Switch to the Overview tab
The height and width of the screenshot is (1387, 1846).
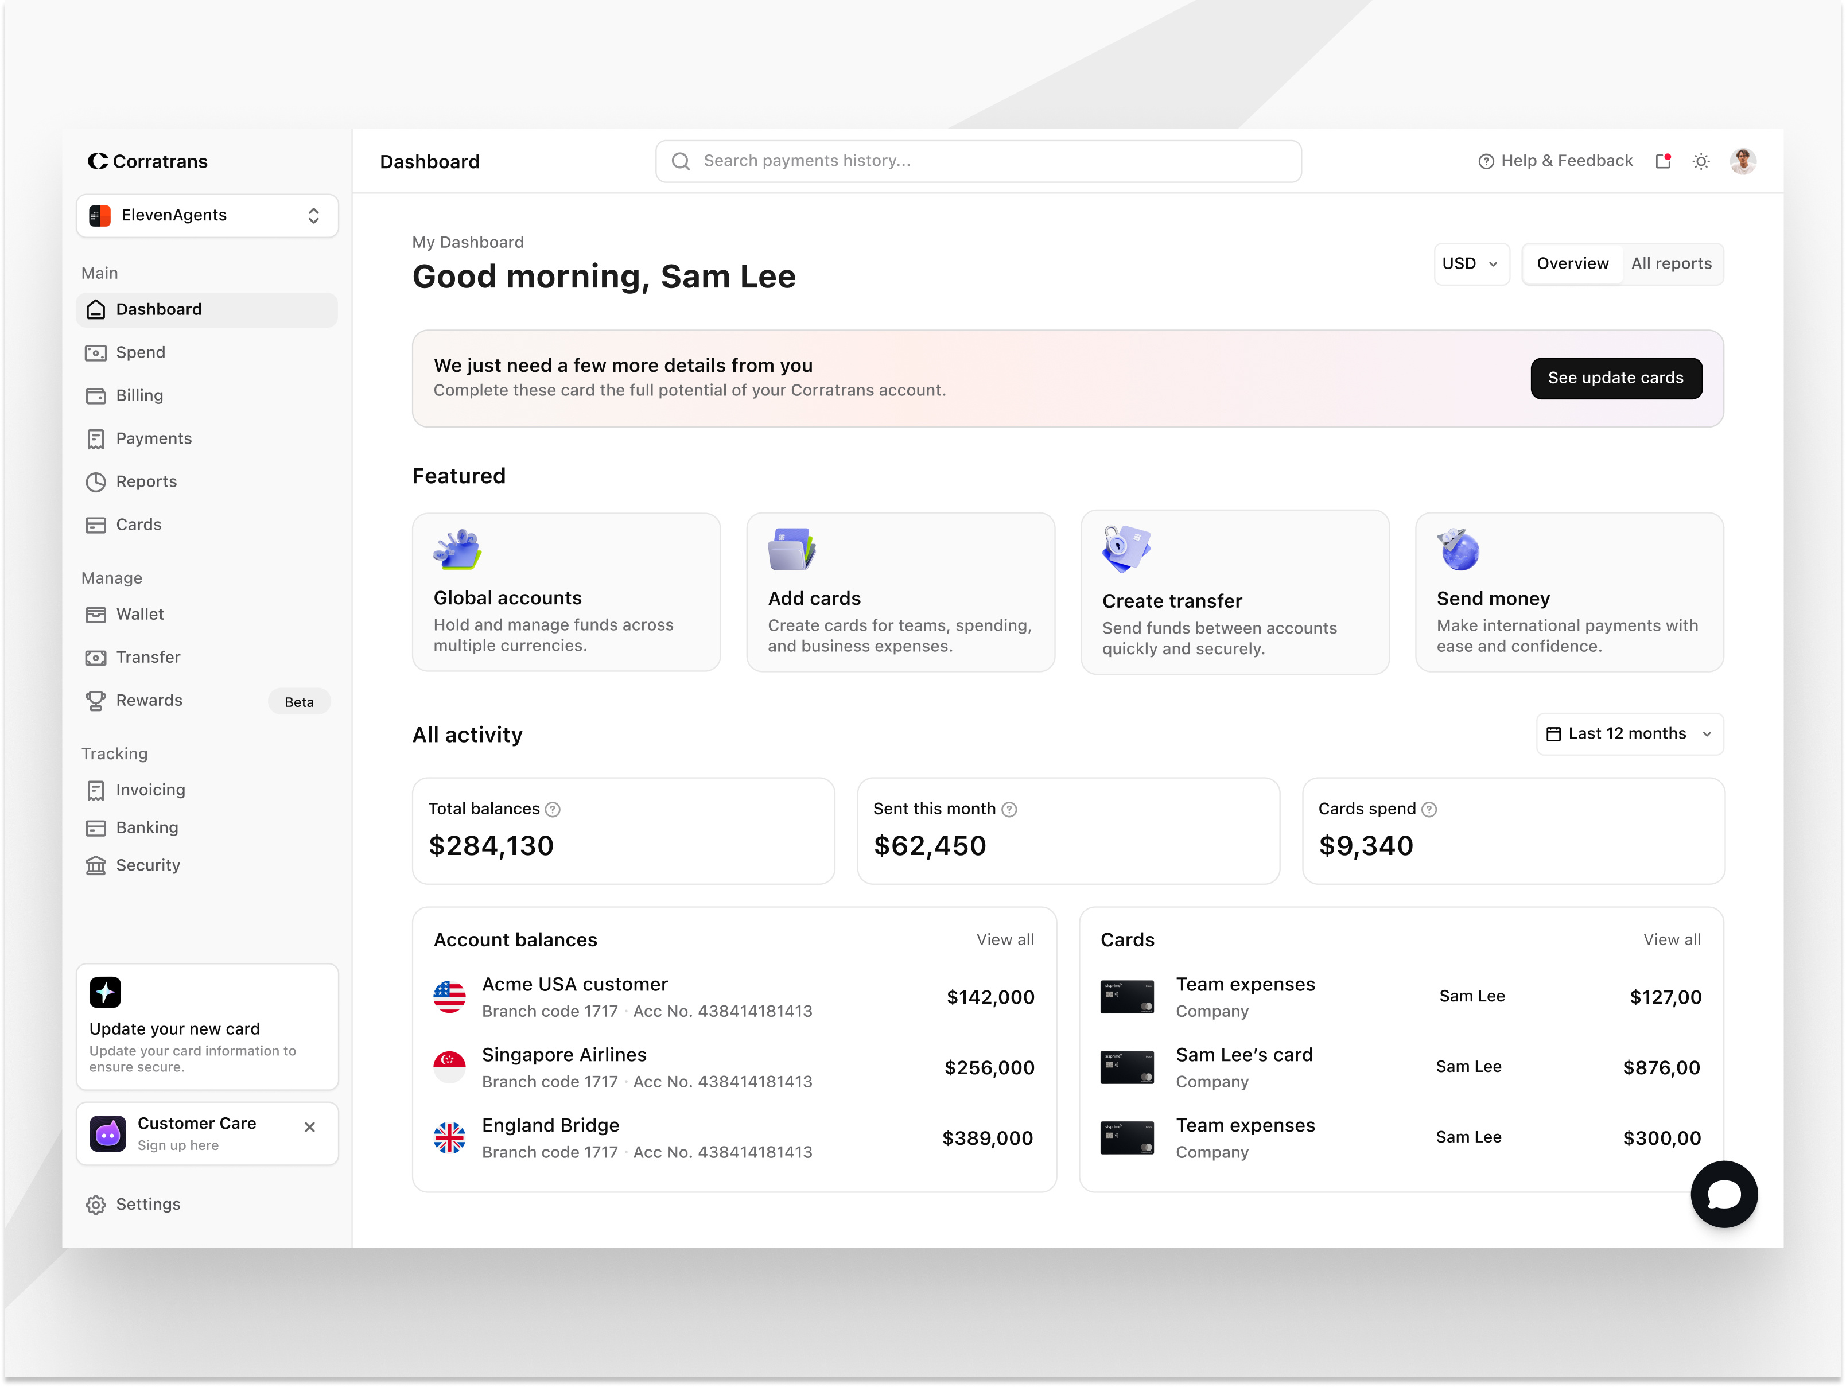pos(1572,264)
